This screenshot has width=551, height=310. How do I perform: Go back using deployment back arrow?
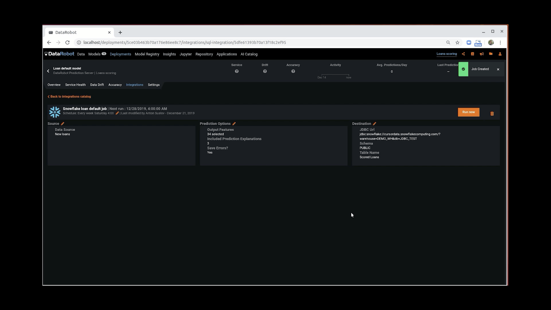pyautogui.click(x=48, y=71)
